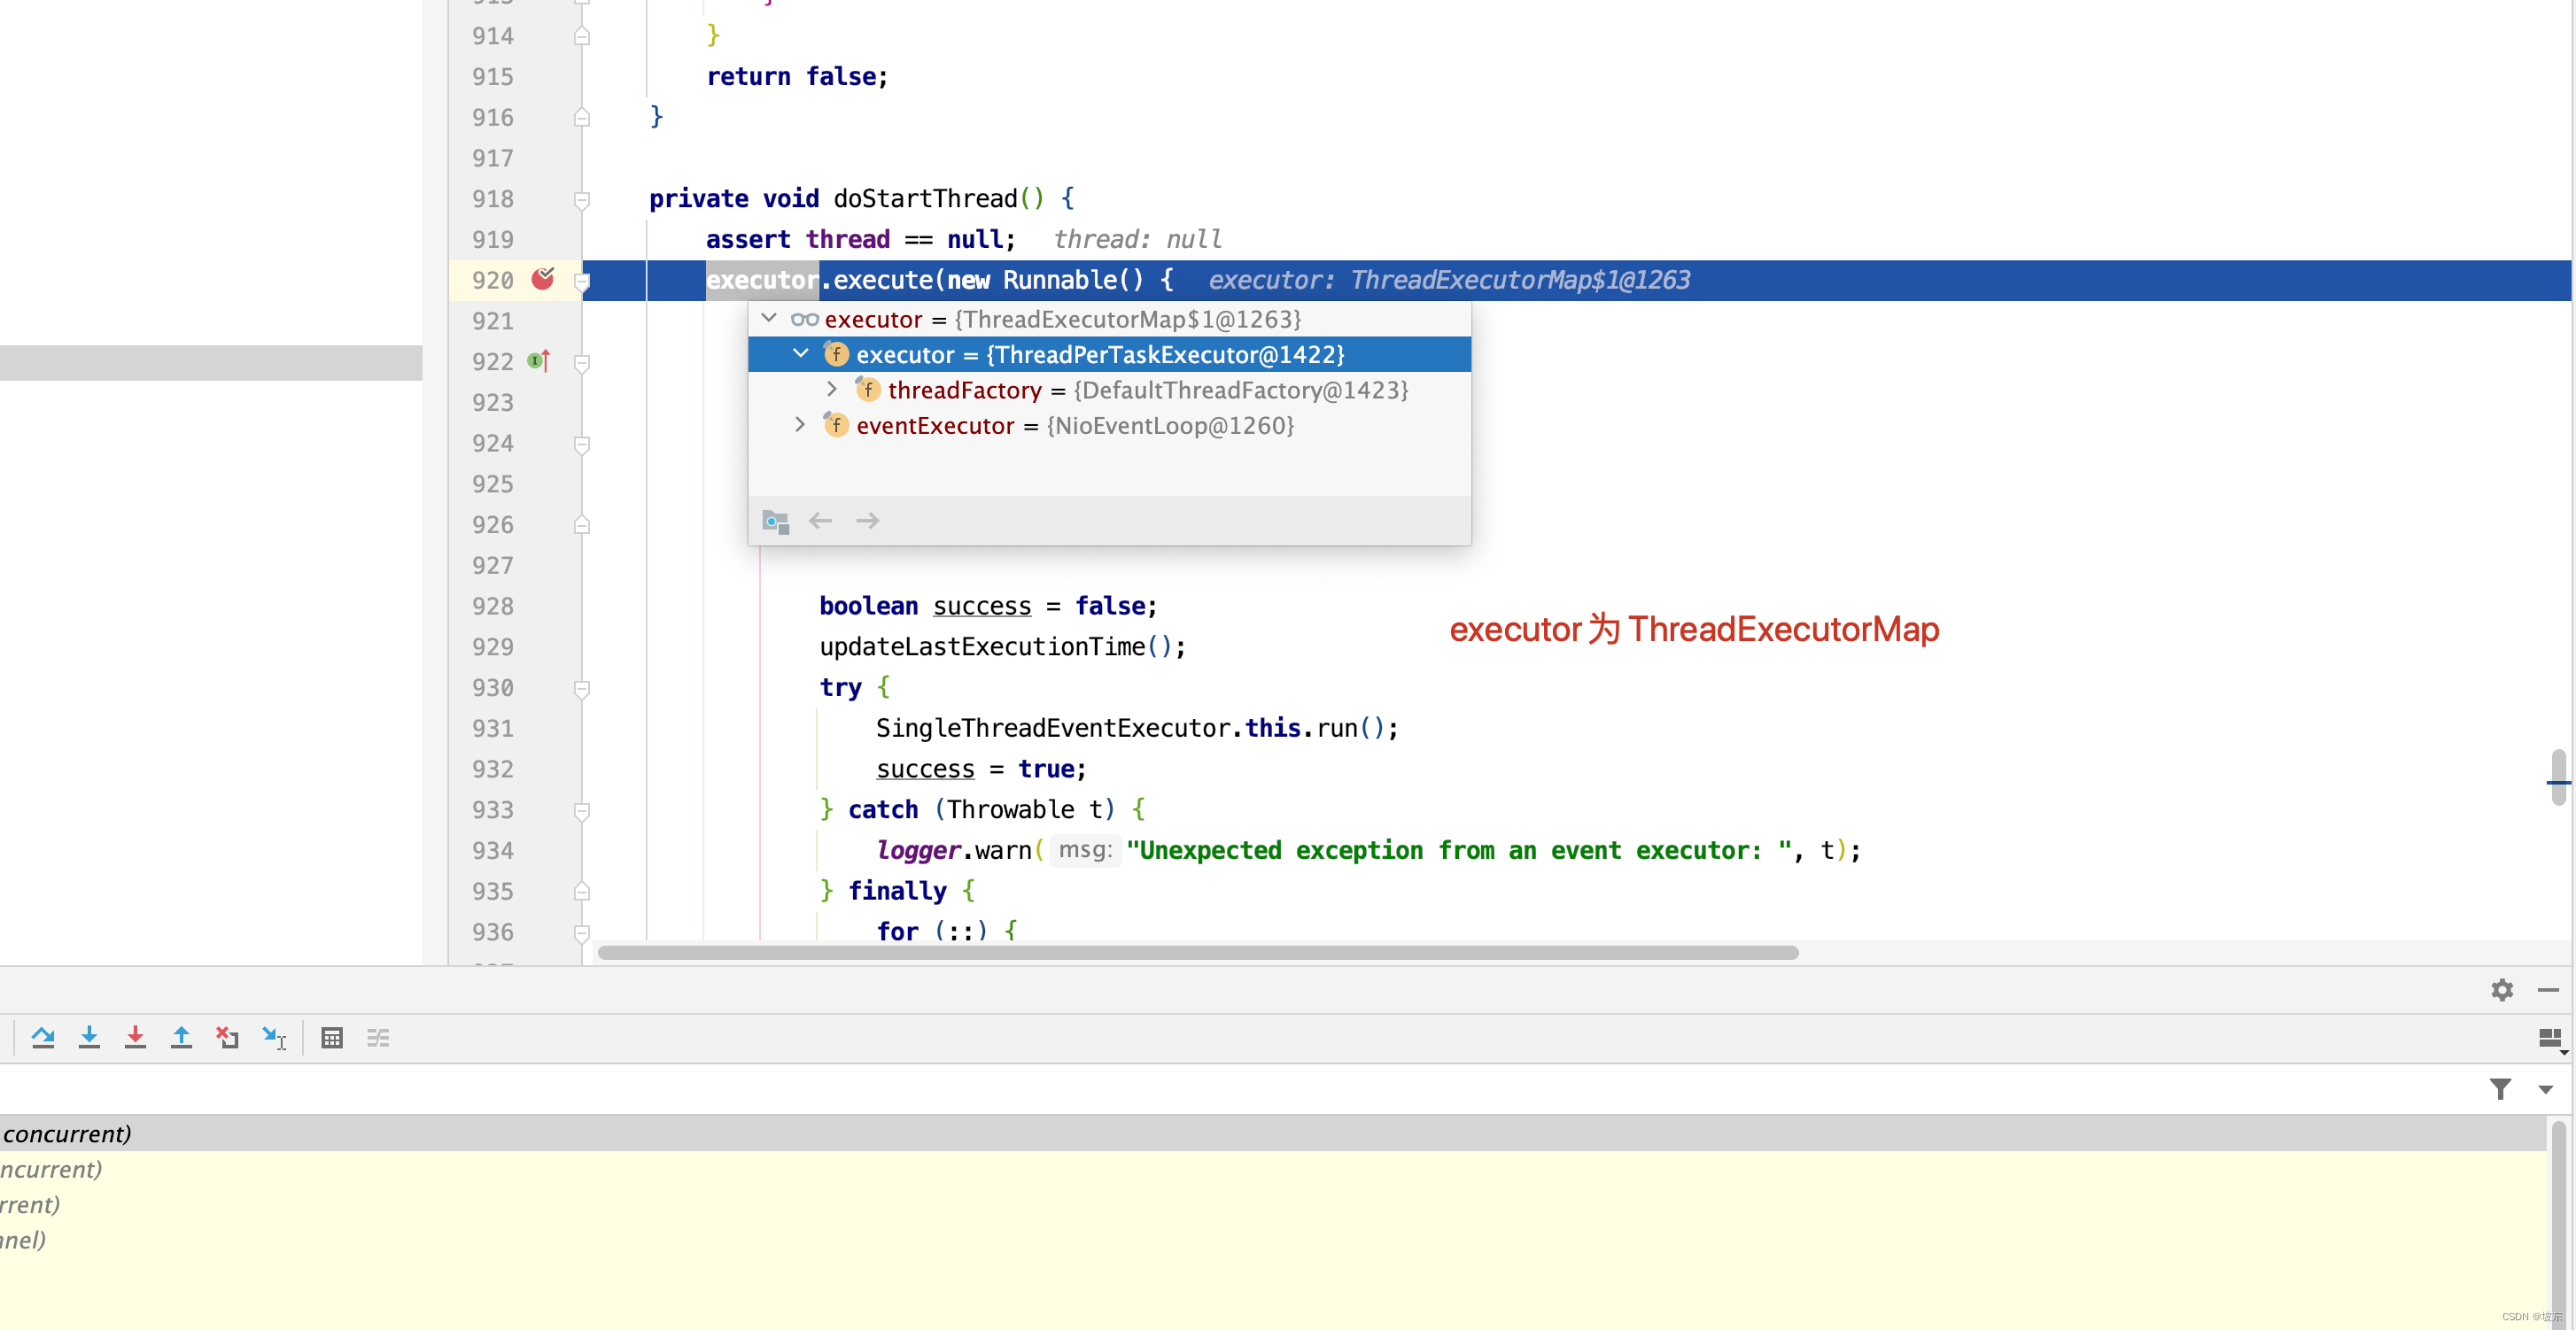Collapse the doStartThread method fold on line 918
The image size is (2576, 1330).
coord(582,199)
